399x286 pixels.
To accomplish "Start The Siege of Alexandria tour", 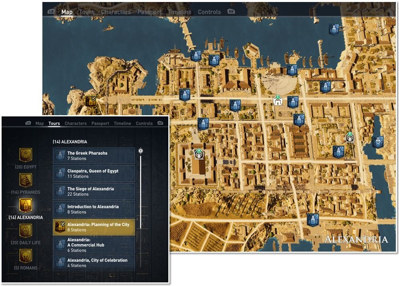I will (94, 191).
